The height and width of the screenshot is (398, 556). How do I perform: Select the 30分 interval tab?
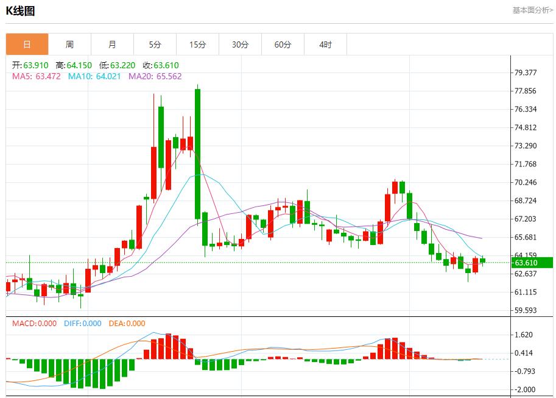(x=240, y=44)
